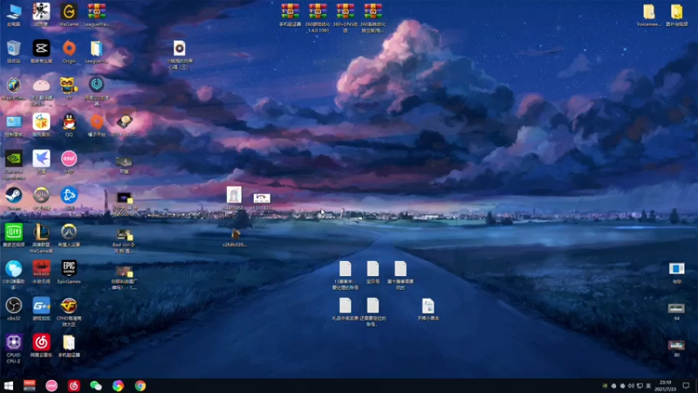
Task: Launch WeGame from the desktop
Action: coord(69,14)
